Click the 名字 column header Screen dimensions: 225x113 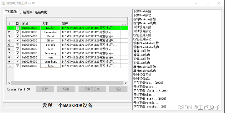(x=50, y=24)
